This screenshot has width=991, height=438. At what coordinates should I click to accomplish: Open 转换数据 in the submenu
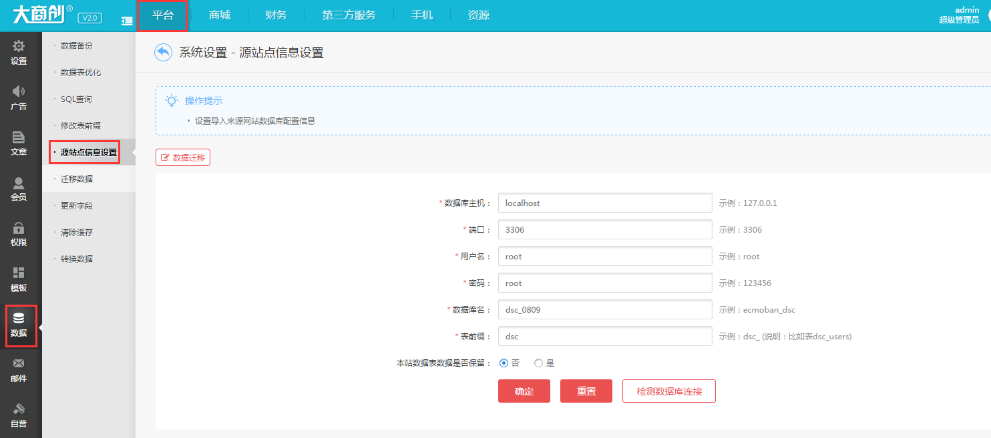tap(77, 259)
